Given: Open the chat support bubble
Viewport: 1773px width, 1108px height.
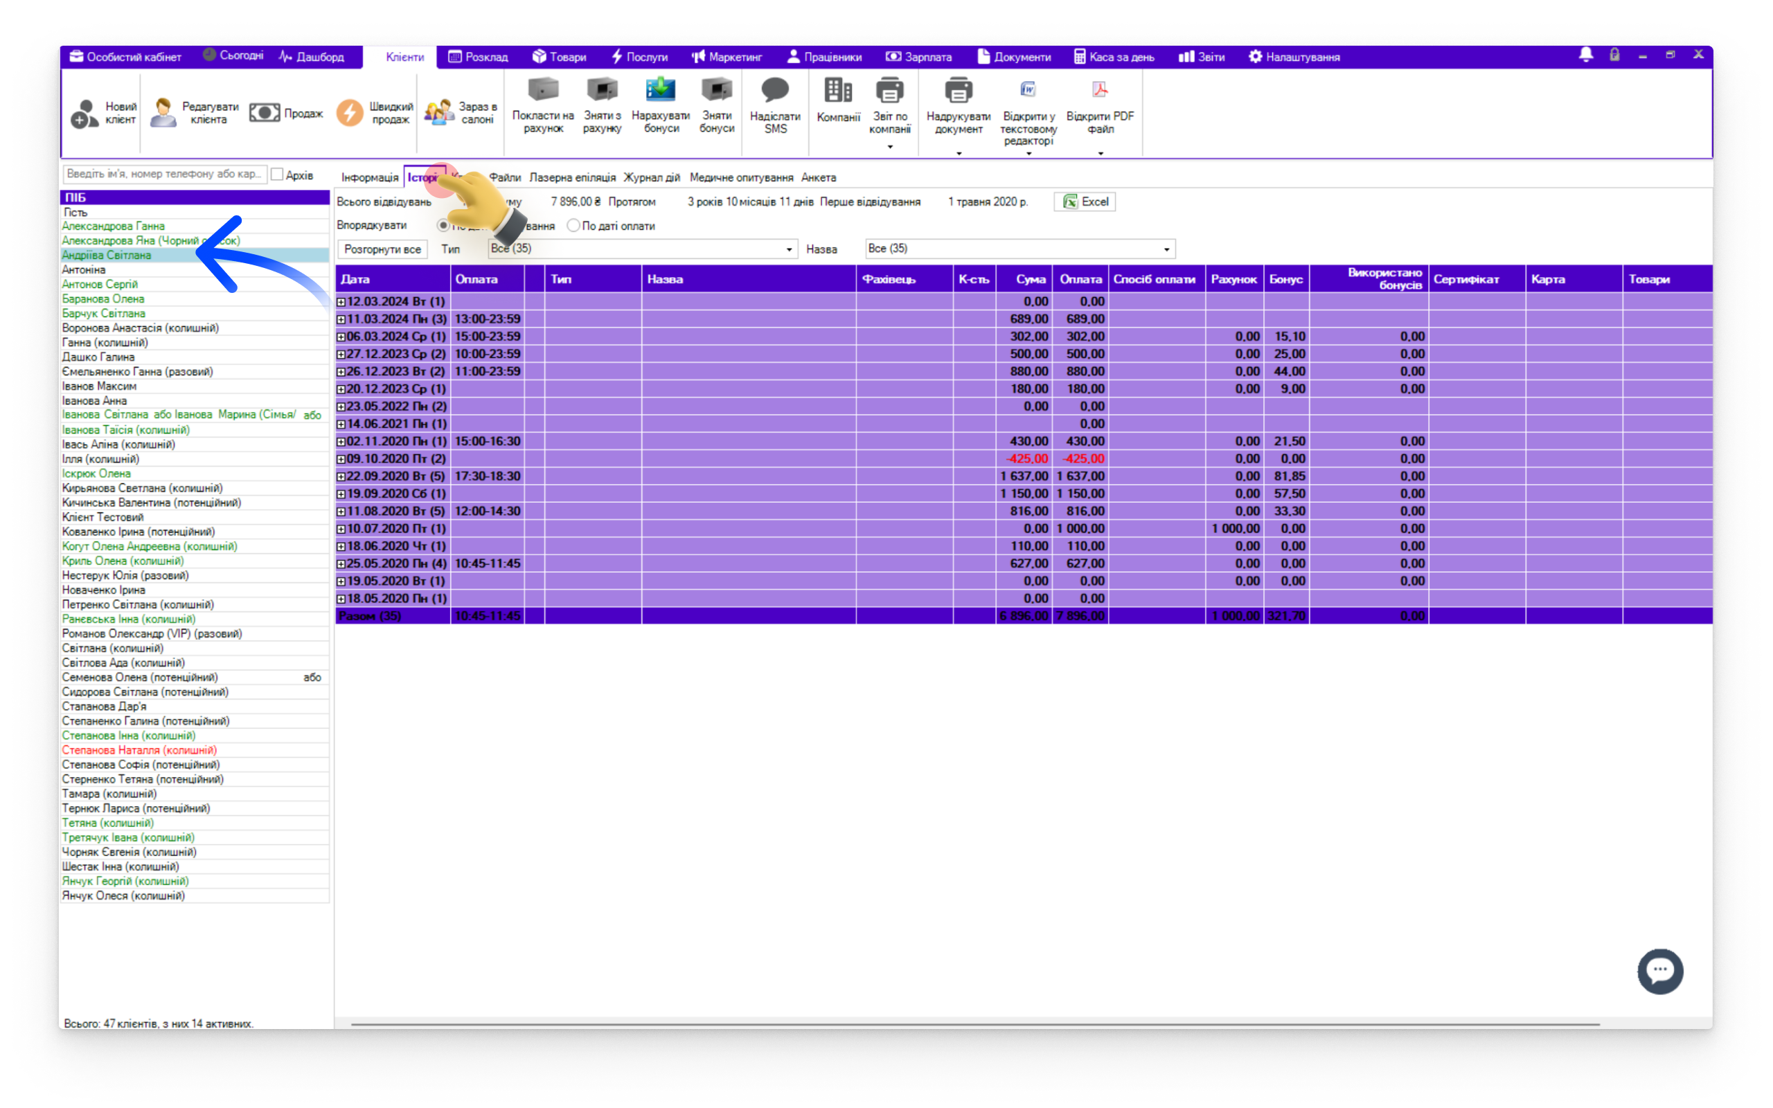Looking at the screenshot, I should (x=1660, y=971).
